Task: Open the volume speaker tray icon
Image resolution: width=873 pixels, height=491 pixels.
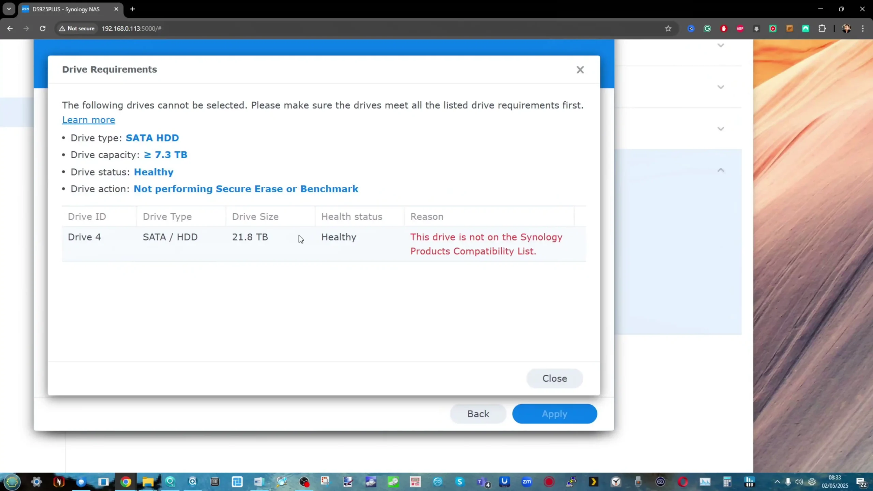Action: pos(799,482)
